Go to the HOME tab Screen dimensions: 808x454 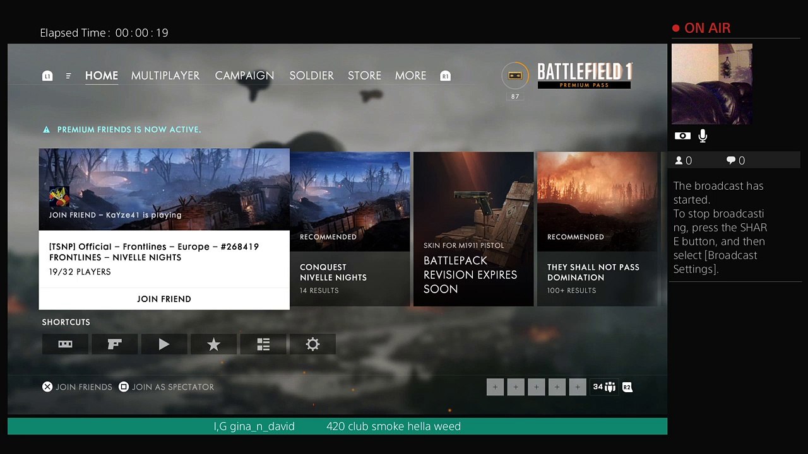(x=102, y=76)
